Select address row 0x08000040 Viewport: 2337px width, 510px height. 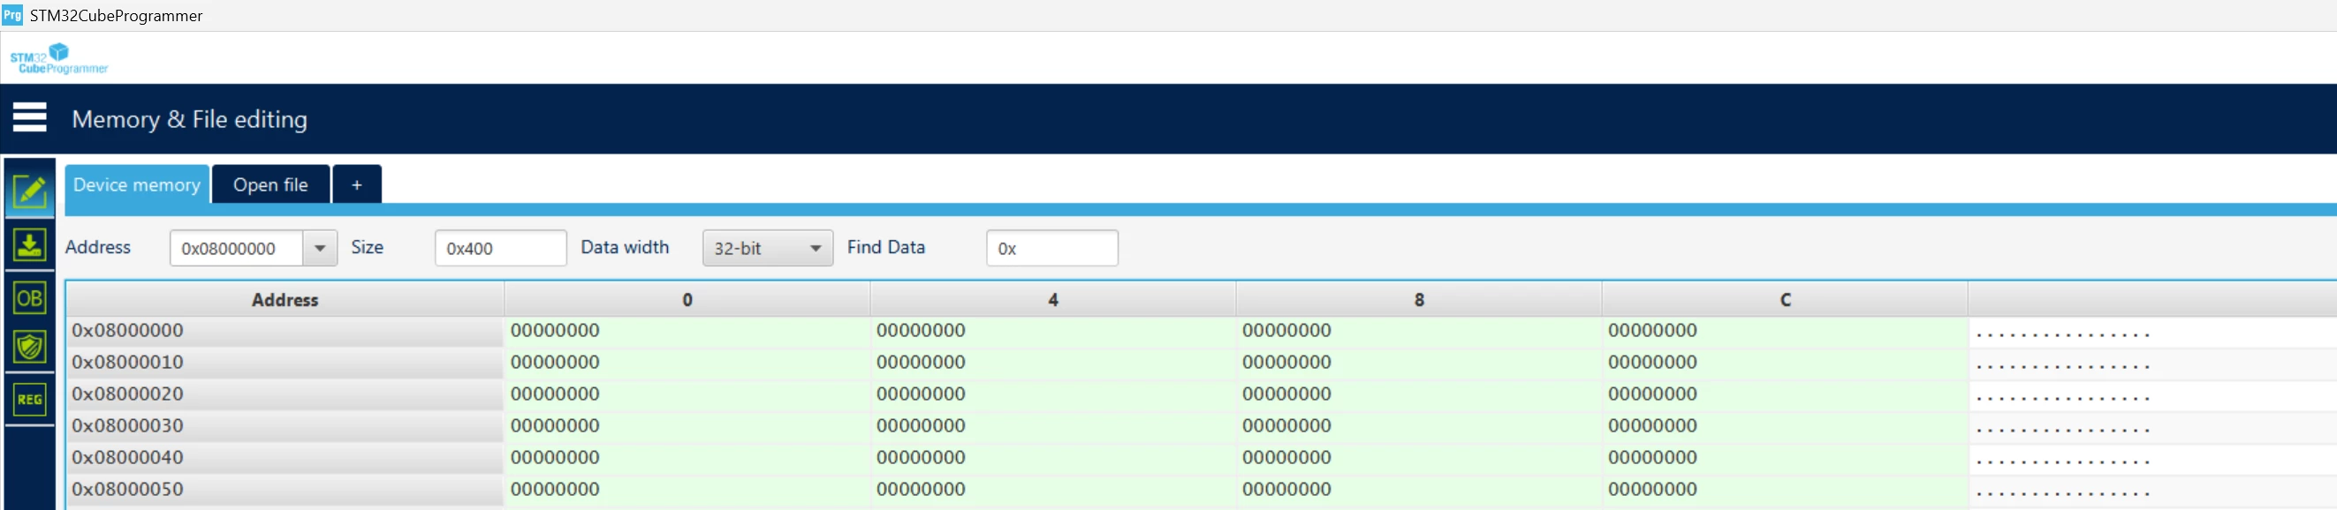click(x=285, y=457)
